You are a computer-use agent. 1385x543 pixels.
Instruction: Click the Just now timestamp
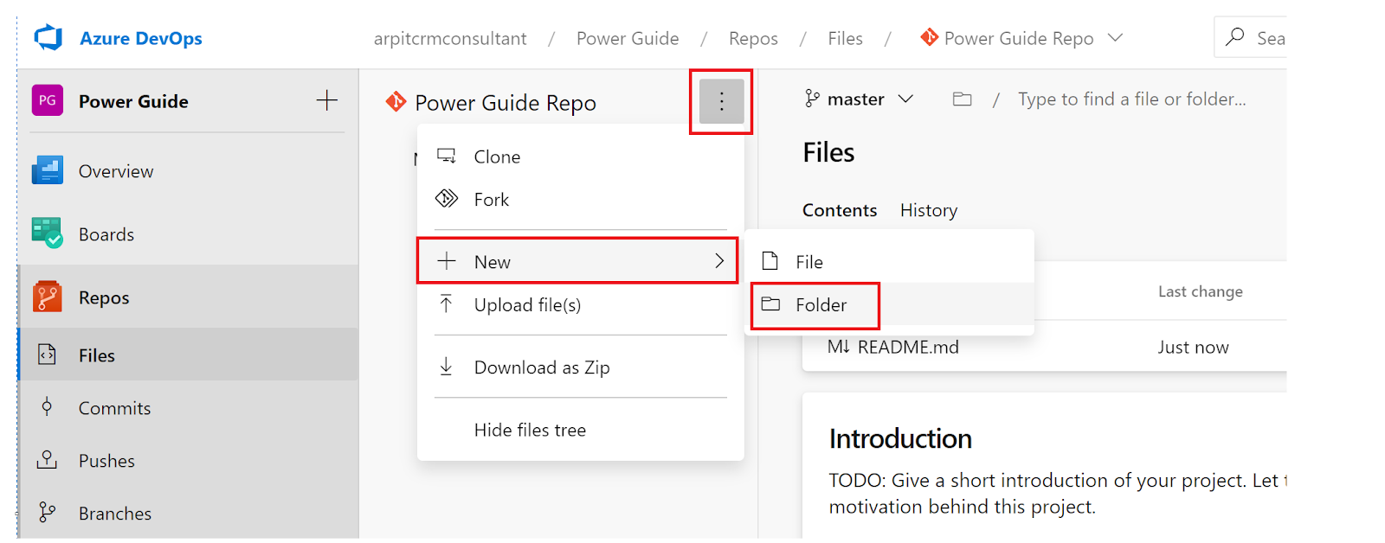pos(1193,348)
